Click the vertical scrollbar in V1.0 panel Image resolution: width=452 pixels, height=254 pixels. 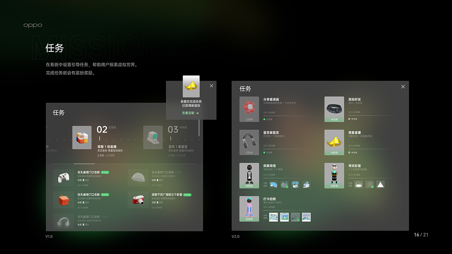[199, 128]
